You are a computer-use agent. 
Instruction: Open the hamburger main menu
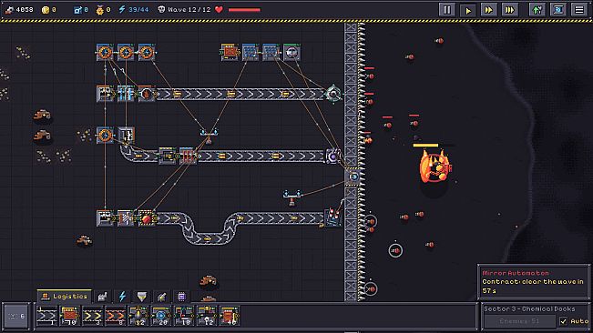(x=579, y=9)
